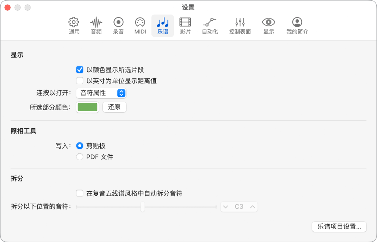This screenshot has height=243, width=377.
Task: Click the C3 up chevron
Action: pos(252,207)
